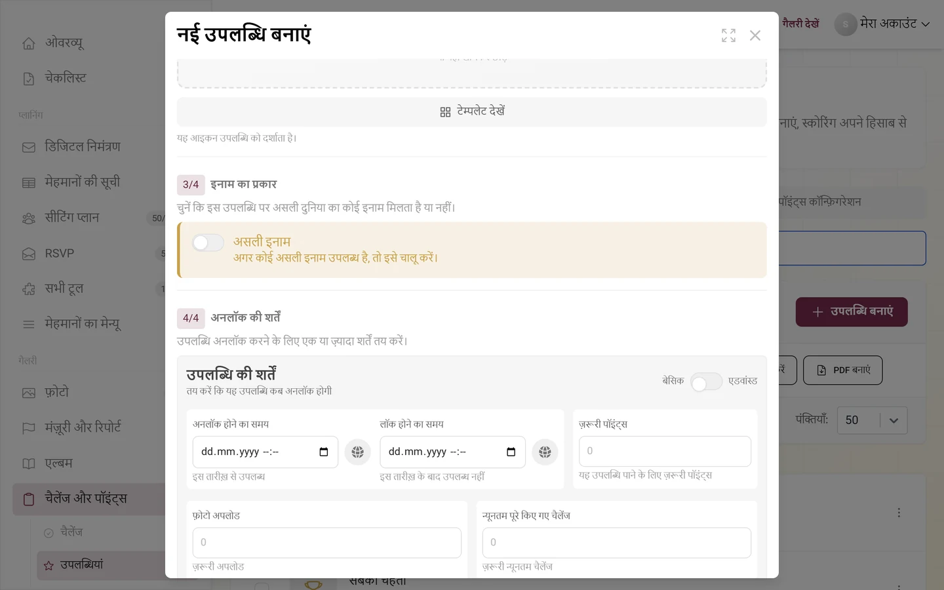
Task: Click the PDF बनाएं button
Action: click(x=842, y=370)
